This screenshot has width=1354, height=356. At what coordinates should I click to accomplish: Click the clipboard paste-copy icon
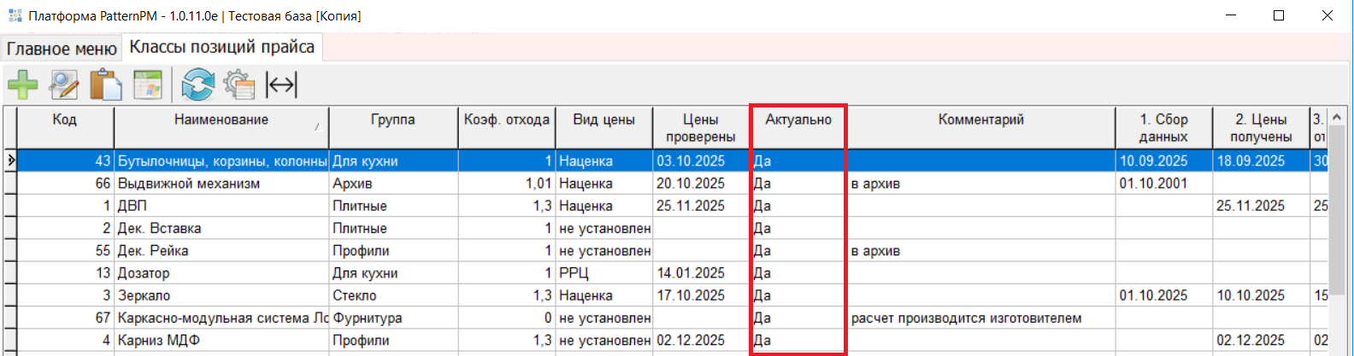click(106, 85)
